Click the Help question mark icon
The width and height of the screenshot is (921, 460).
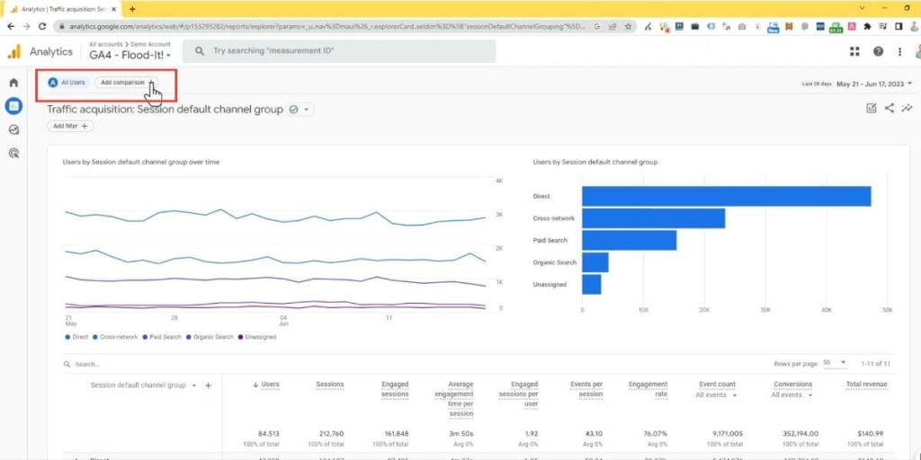[x=878, y=52]
